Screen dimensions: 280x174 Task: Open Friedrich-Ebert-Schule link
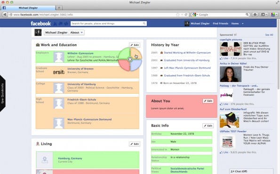[81, 99]
